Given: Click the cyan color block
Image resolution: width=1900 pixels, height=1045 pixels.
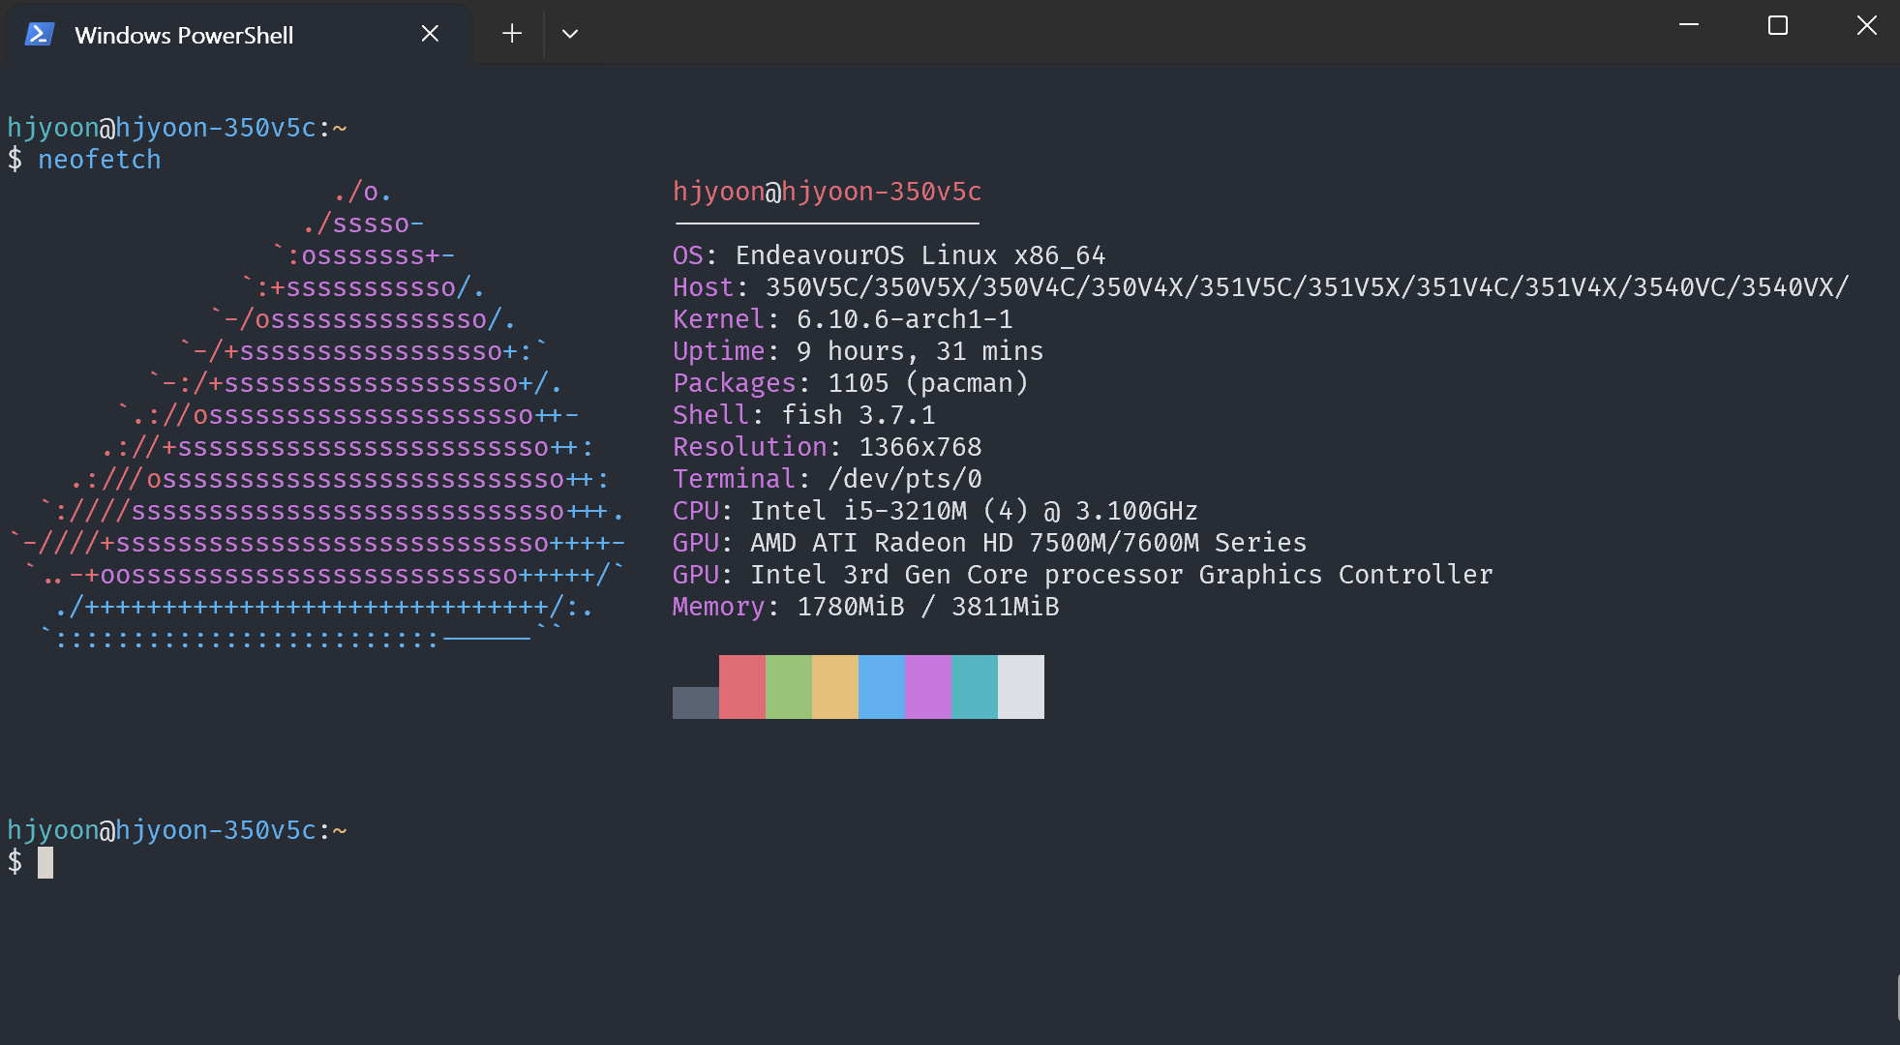Looking at the screenshot, I should (975, 687).
